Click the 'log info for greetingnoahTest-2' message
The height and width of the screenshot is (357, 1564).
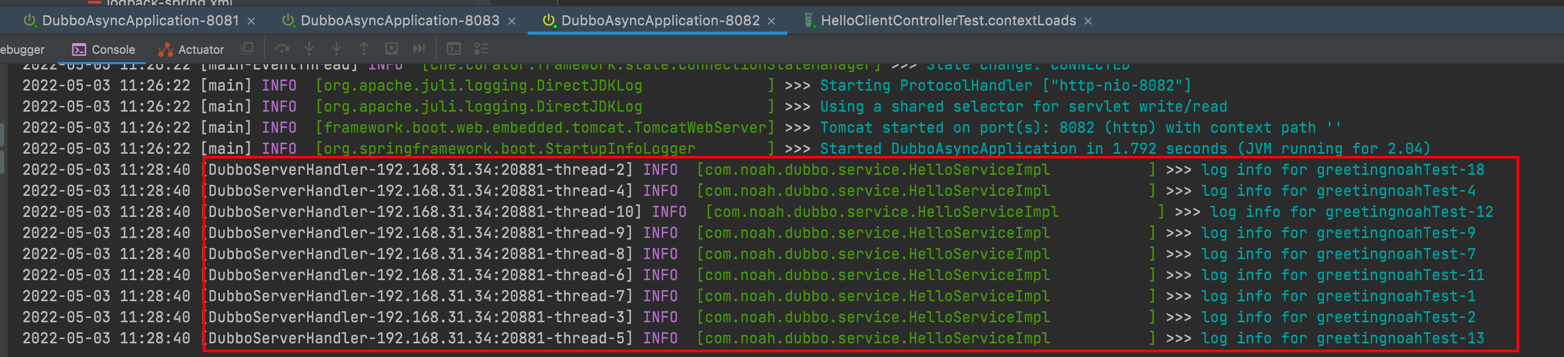click(x=1338, y=318)
